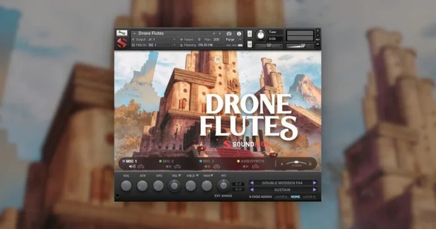Click the PIT pitch knob
The width and height of the screenshot is (436, 229).
[x=223, y=185]
